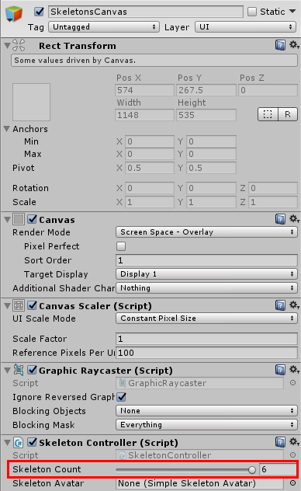Open the UI Scale Mode dropdown
This screenshot has height=491, width=301.
click(x=206, y=319)
